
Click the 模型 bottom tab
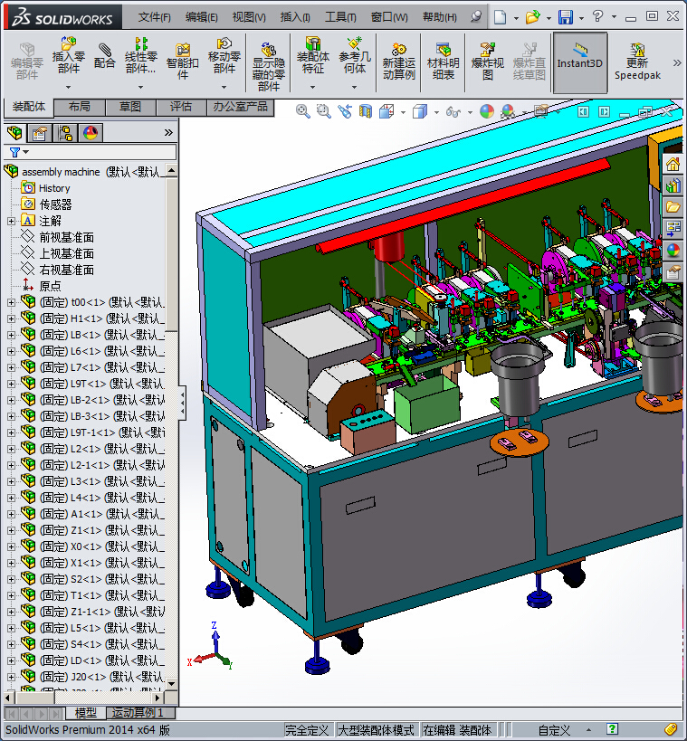(x=85, y=712)
